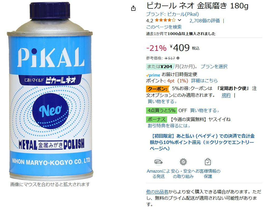Select プランを選択 installment plan link
Viewport: 267px width, 209px height.
pyautogui.click(x=214, y=67)
